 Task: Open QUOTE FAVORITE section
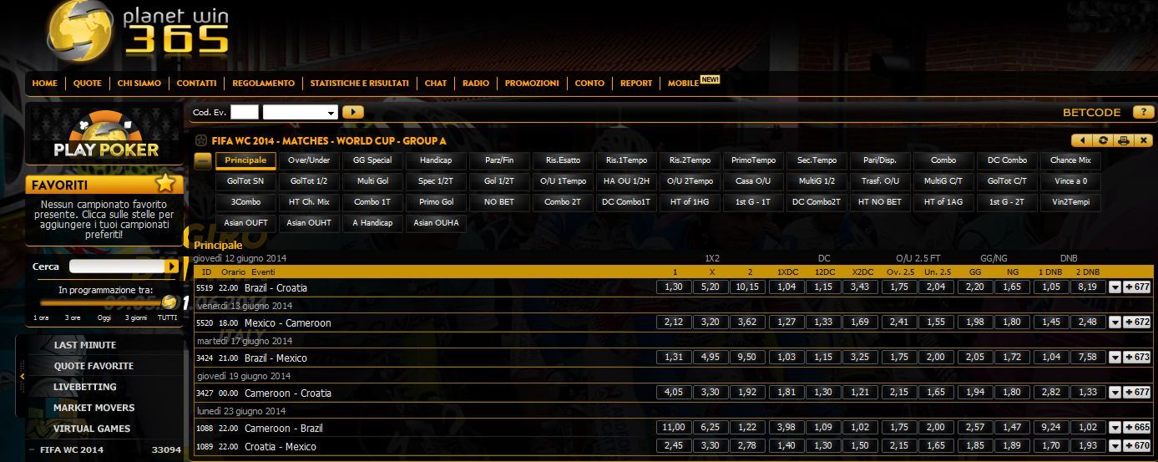pos(94,366)
